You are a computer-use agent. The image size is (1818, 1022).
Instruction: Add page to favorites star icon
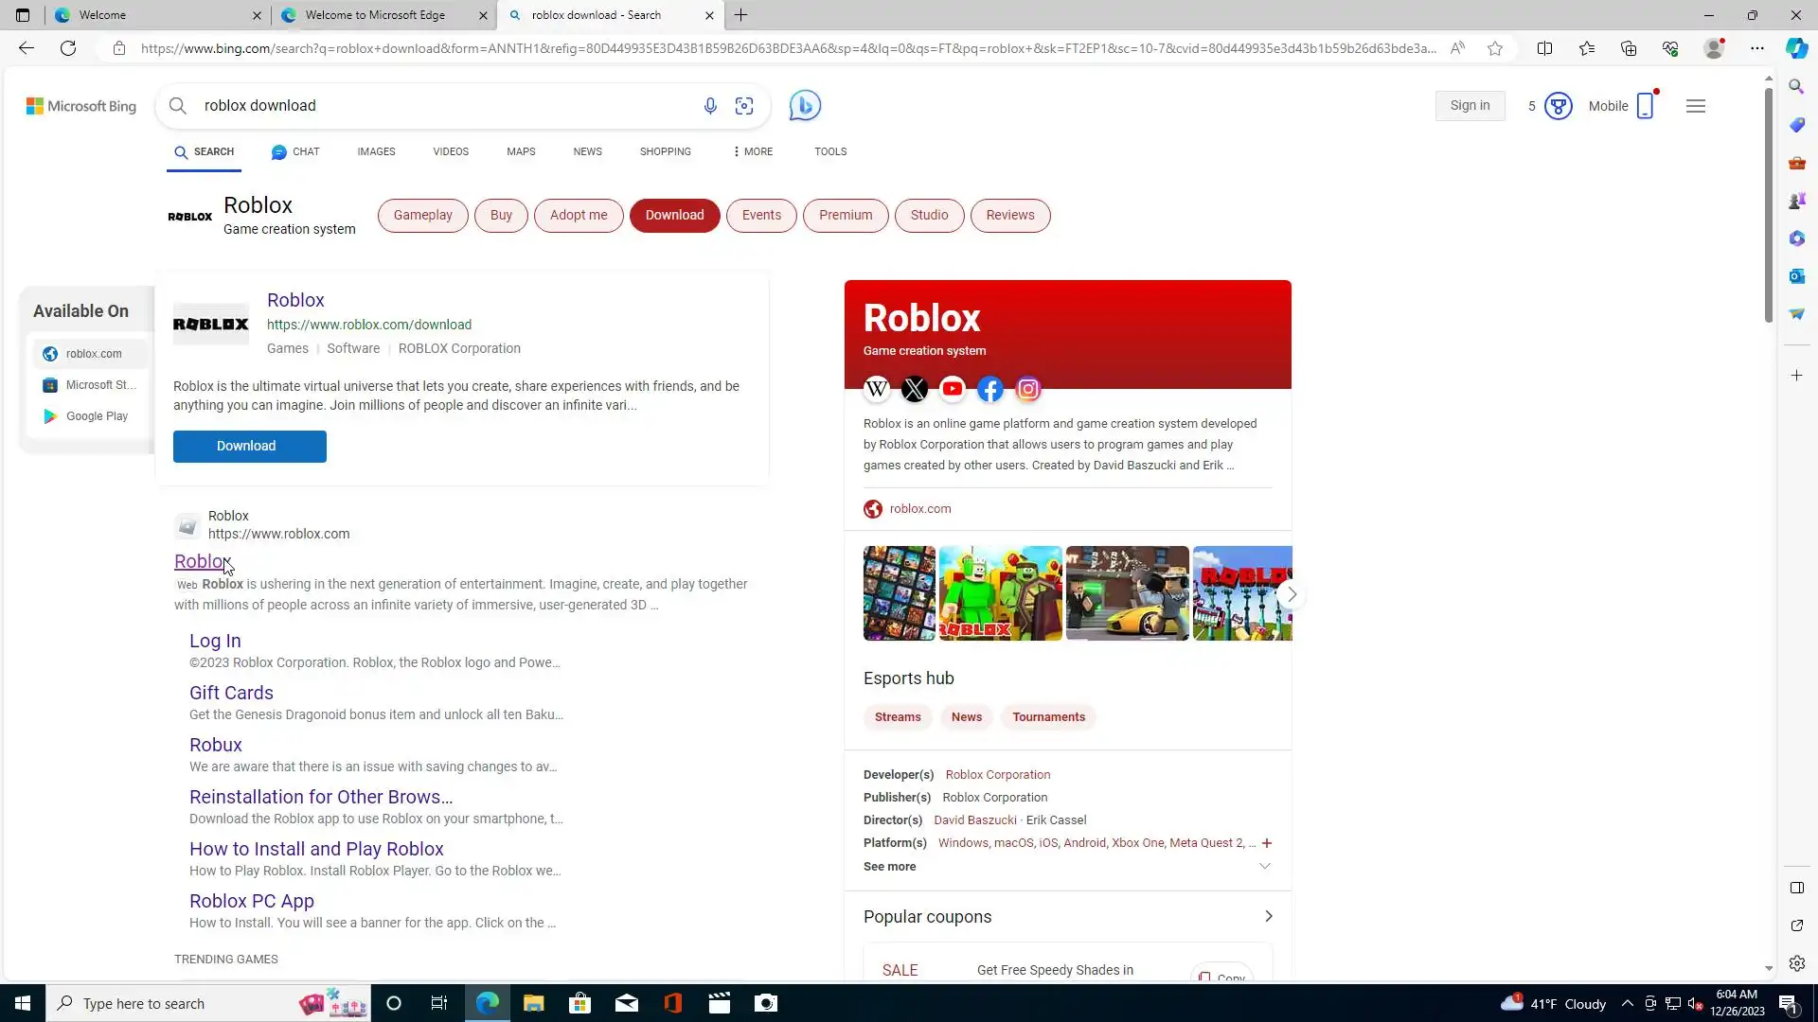coord(1495,48)
